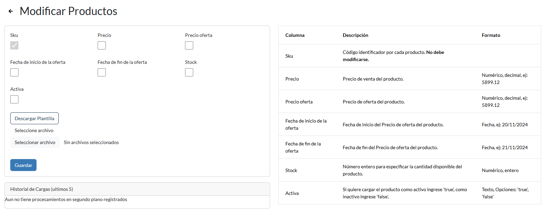Click the blue Guardar button
Viewport: 551px width, 213px height.
23,165
